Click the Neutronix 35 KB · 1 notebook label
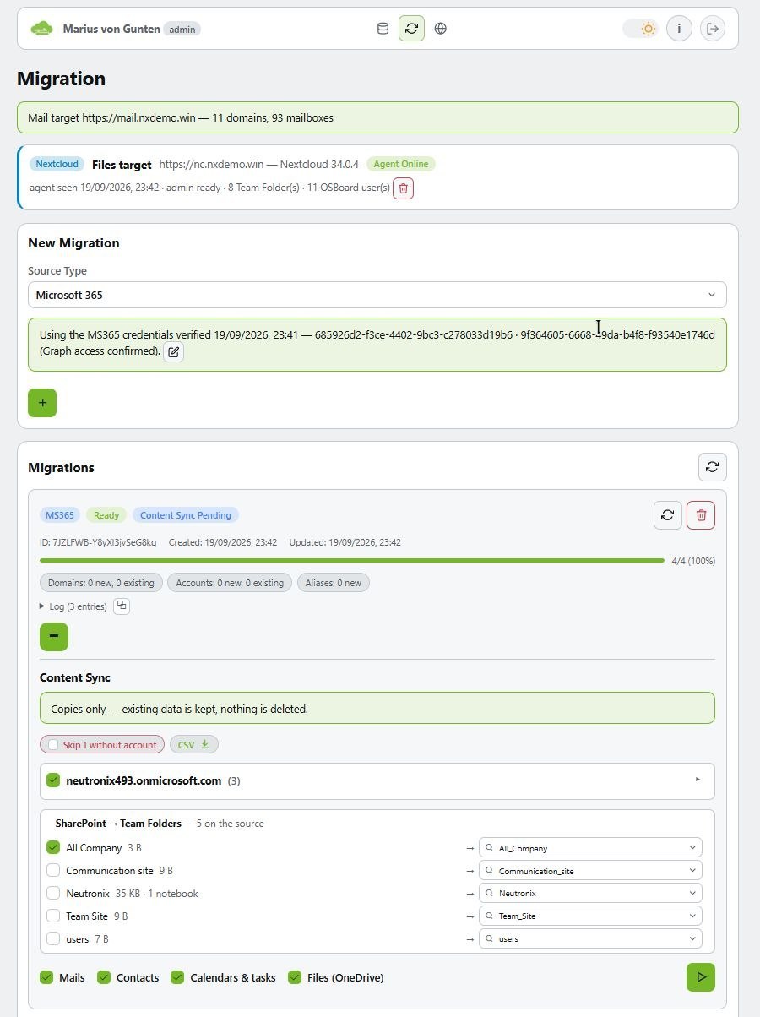The width and height of the screenshot is (760, 1017). coord(132,893)
